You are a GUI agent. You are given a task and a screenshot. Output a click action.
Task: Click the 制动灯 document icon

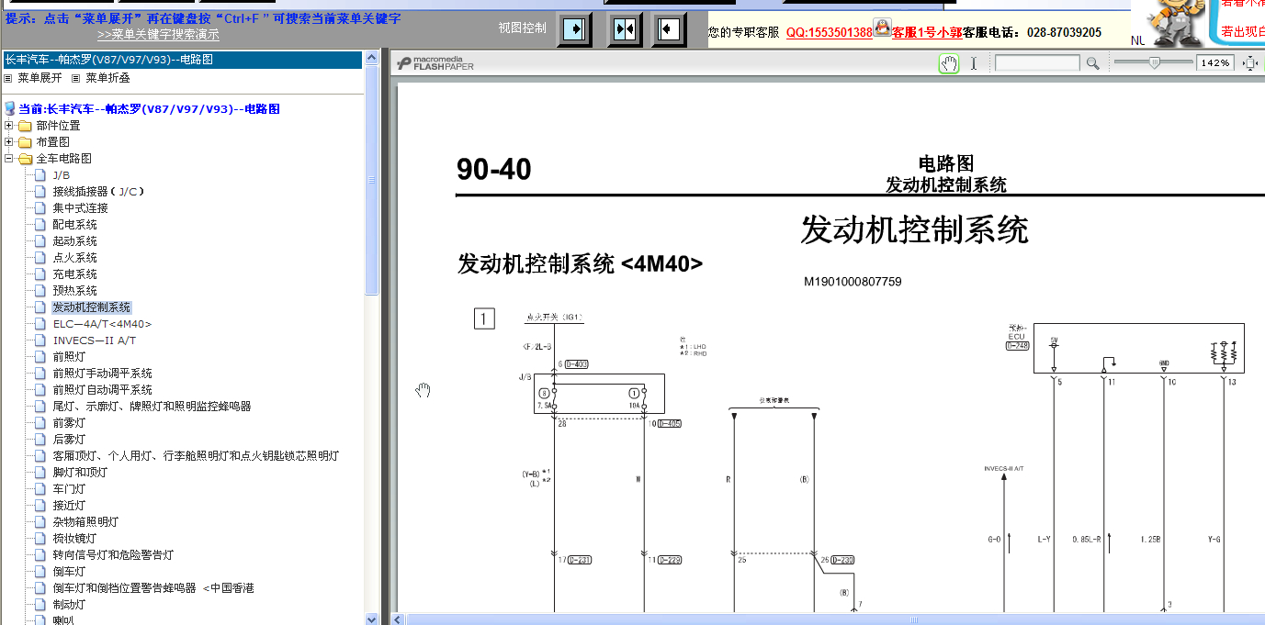[x=40, y=604]
